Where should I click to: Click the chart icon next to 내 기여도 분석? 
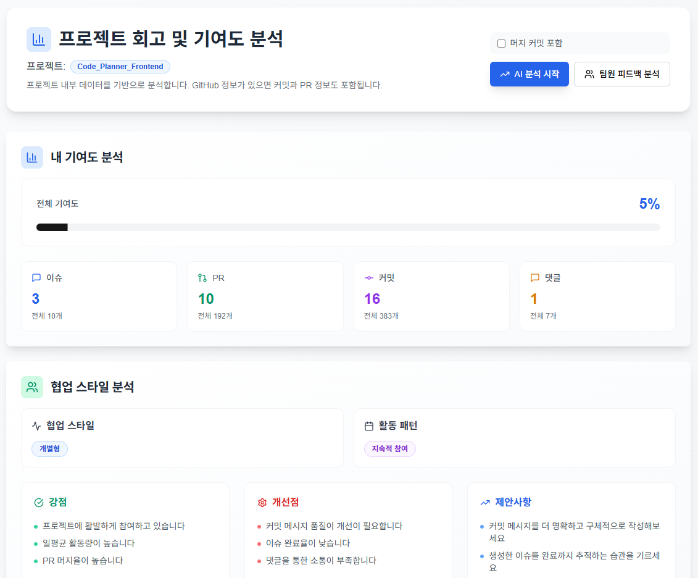click(32, 157)
